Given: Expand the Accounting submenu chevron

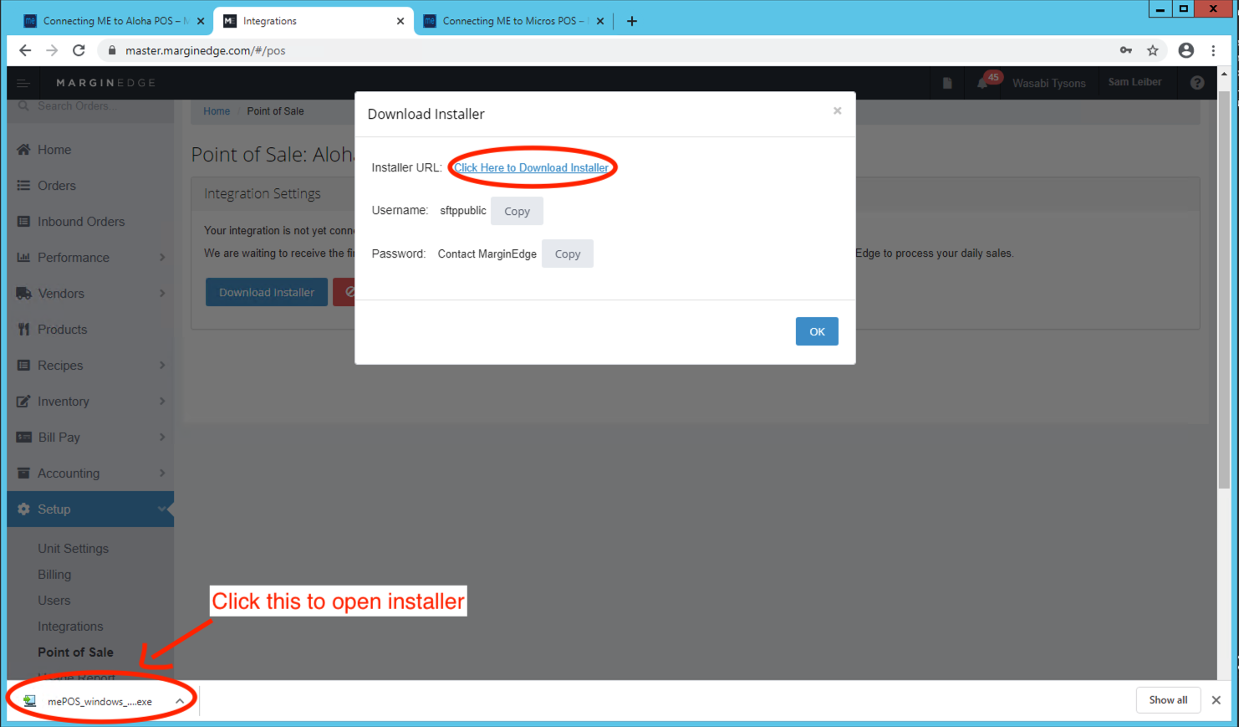Looking at the screenshot, I should pos(162,474).
